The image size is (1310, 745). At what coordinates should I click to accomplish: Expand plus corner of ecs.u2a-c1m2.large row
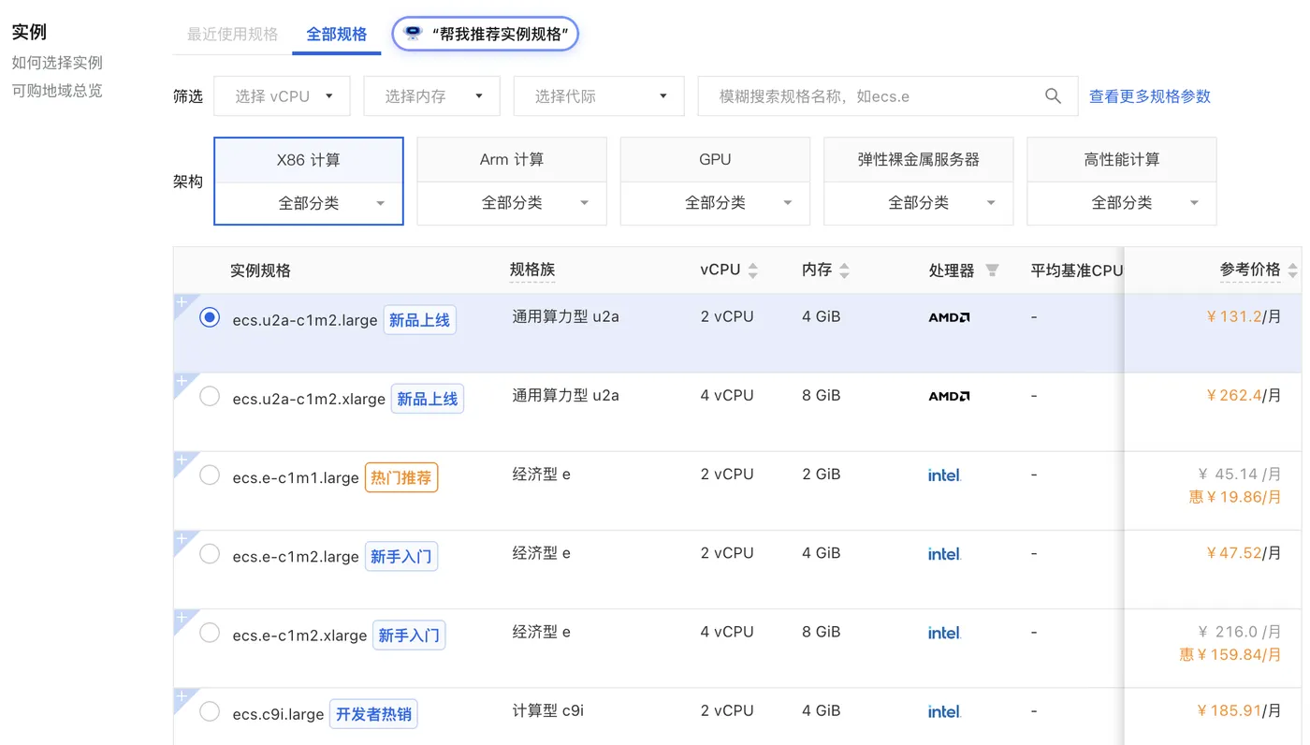click(x=183, y=303)
